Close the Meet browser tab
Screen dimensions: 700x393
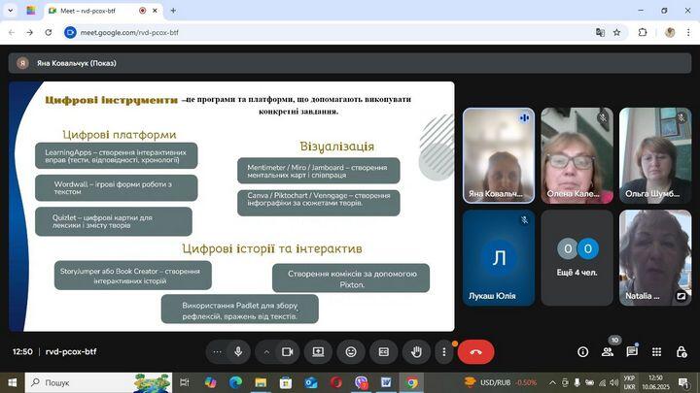click(155, 11)
